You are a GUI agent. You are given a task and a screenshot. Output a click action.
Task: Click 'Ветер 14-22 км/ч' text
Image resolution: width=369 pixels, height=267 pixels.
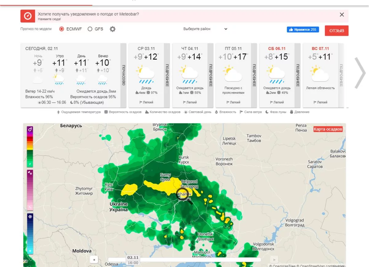click(40, 91)
